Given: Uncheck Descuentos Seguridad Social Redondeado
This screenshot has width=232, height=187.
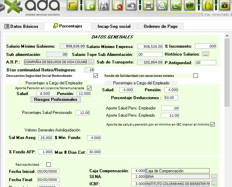Looking at the screenshot, I should [x=96, y=76].
